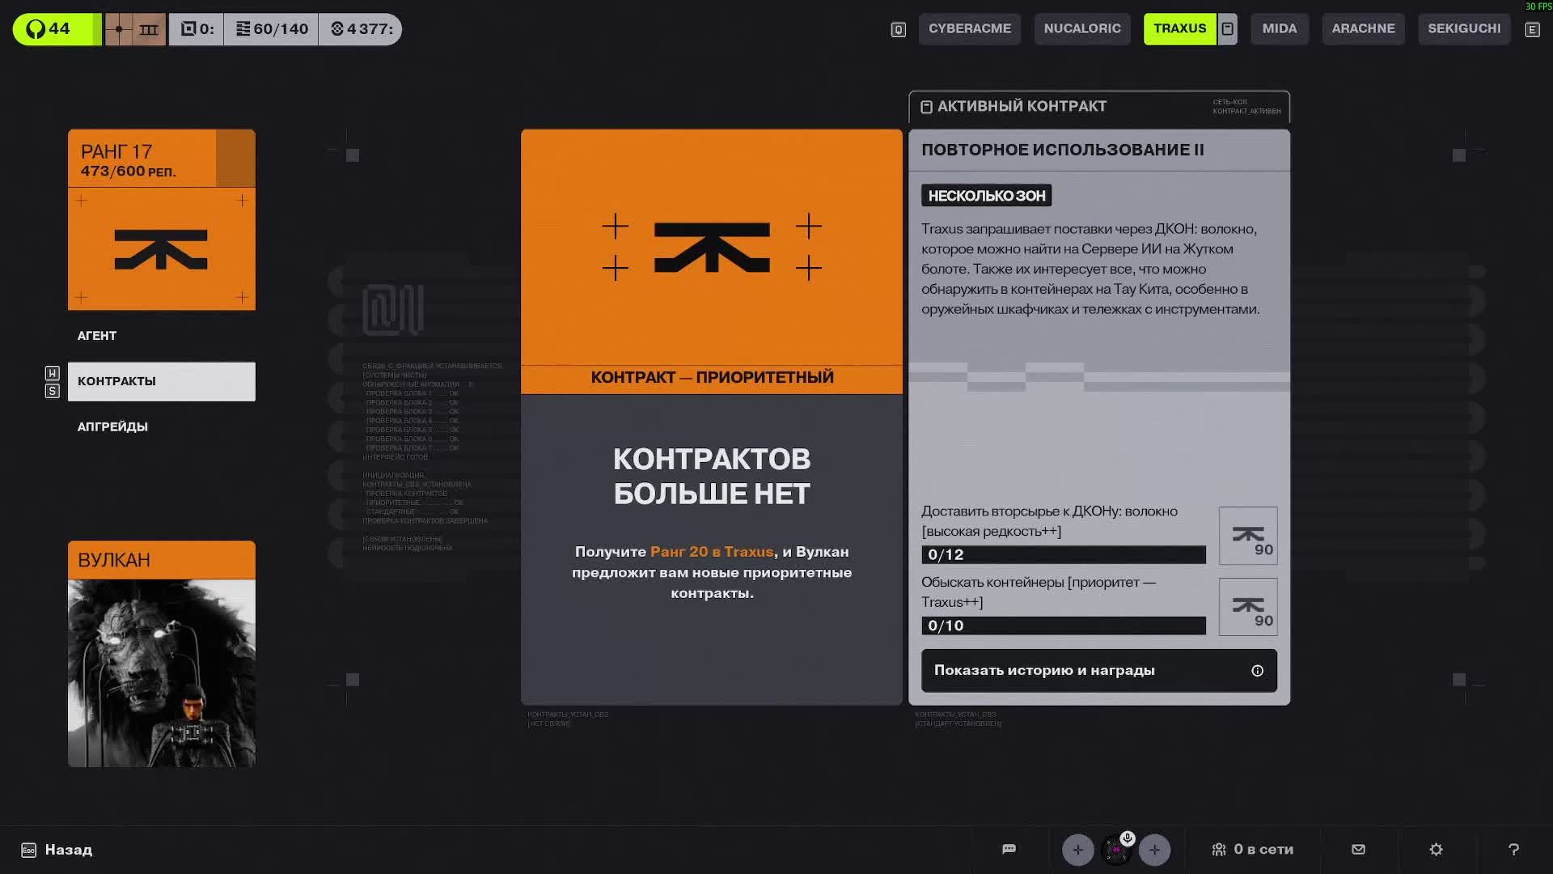Open the 0 в сети friends list
The width and height of the screenshot is (1553, 874).
[1252, 850]
